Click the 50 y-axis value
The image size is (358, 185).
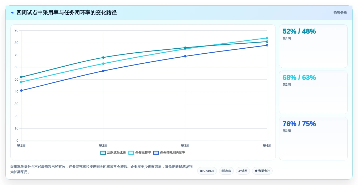(16, 79)
